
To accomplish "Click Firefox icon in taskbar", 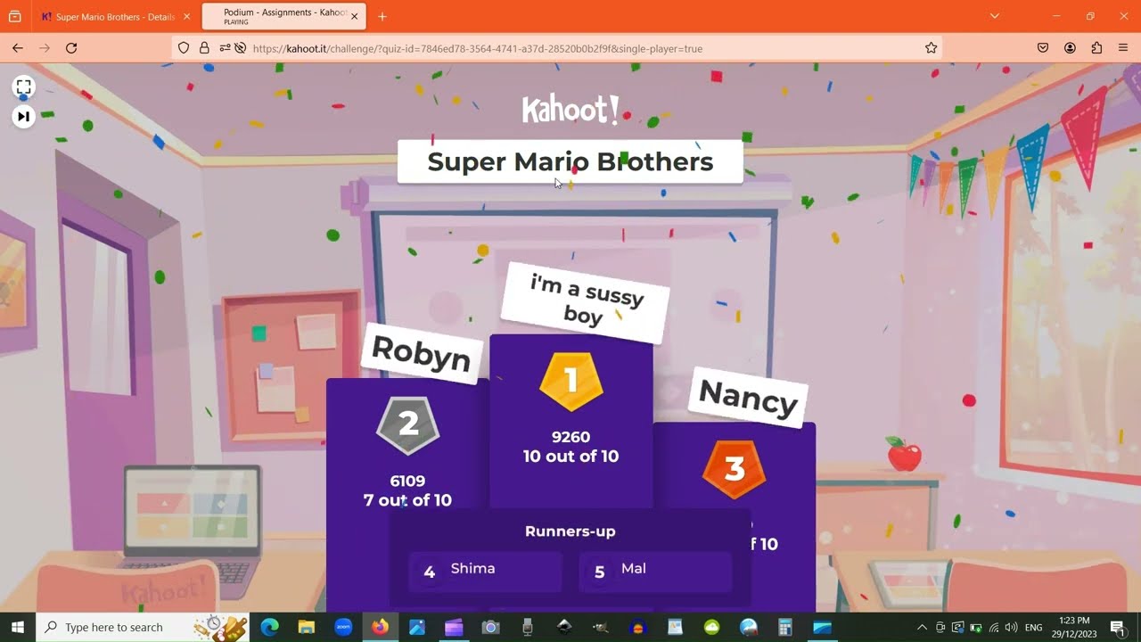I will (381, 627).
